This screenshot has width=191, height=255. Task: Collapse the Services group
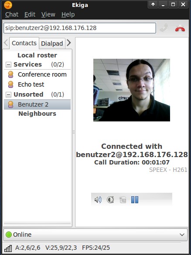[x=8, y=64]
